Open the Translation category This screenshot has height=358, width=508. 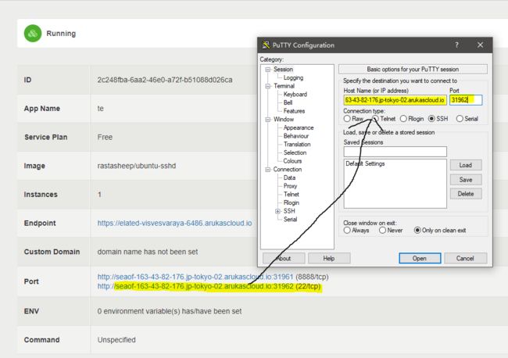tap(297, 145)
